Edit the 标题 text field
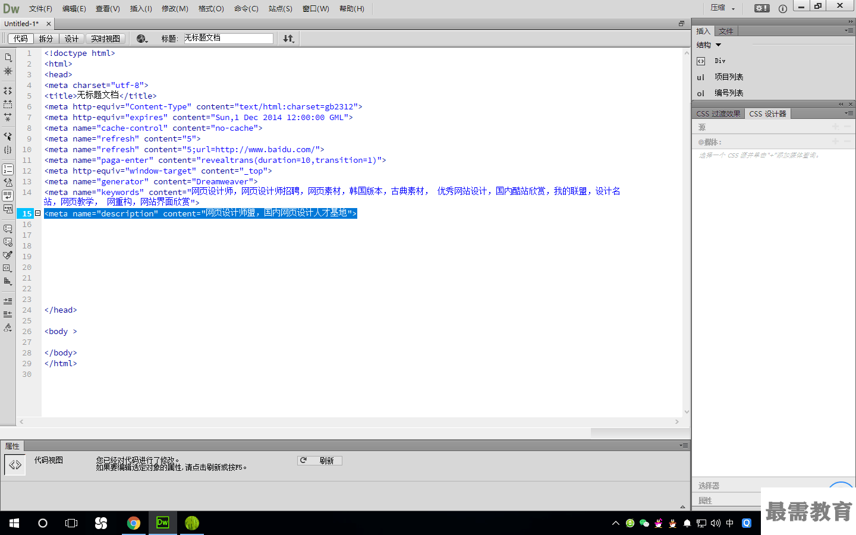Viewport: 856px width, 535px height. [228, 38]
